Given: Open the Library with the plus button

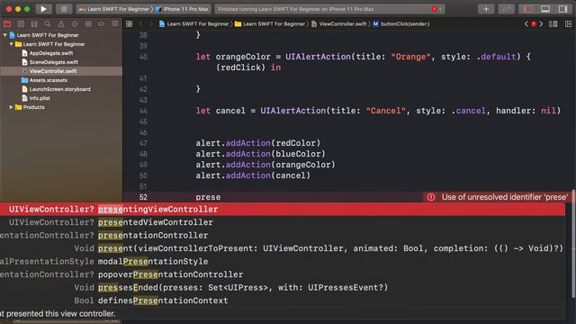Looking at the screenshot, I should coord(486,9).
